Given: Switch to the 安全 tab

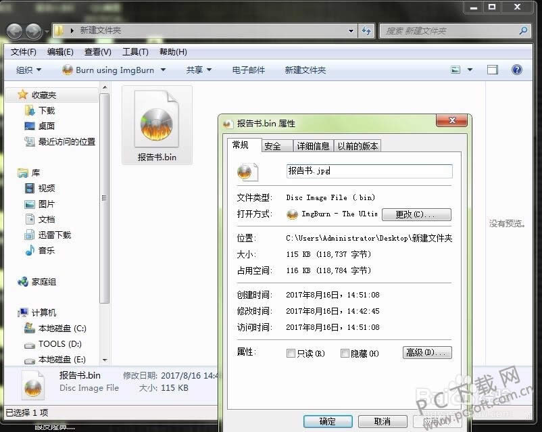Looking at the screenshot, I should click(x=272, y=146).
